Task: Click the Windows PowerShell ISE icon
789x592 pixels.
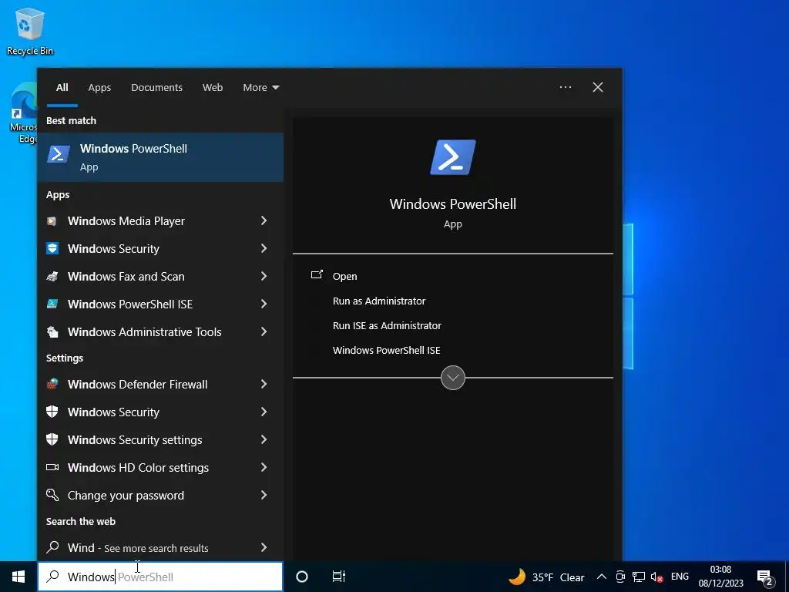Action: point(52,304)
